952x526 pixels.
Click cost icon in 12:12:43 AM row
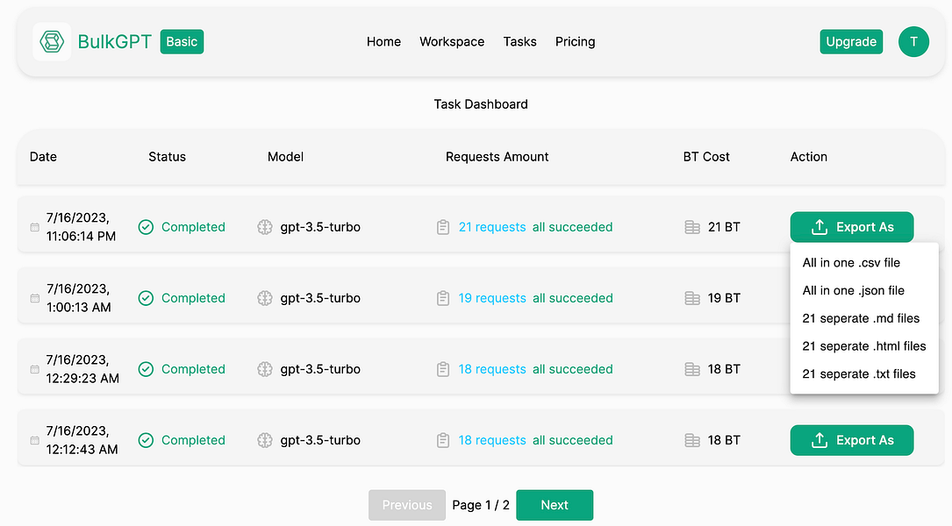[692, 440]
